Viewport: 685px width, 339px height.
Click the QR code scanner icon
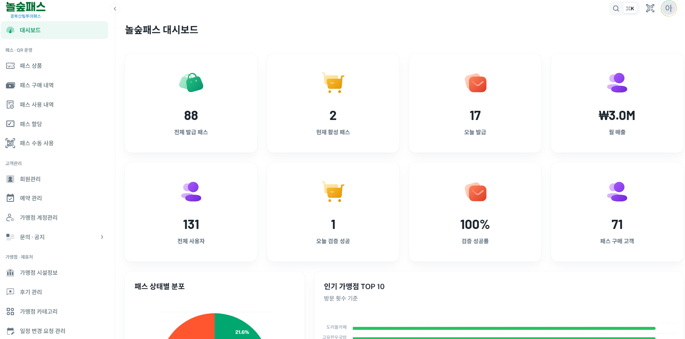pyautogui.click(x=650, y=8)
